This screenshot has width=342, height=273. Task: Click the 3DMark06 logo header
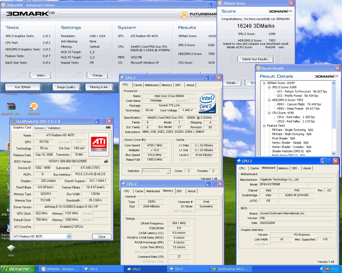pos(30,14)
